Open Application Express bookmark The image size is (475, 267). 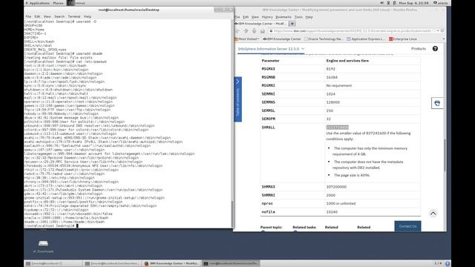pyautogui.click(x=366, y=39)
